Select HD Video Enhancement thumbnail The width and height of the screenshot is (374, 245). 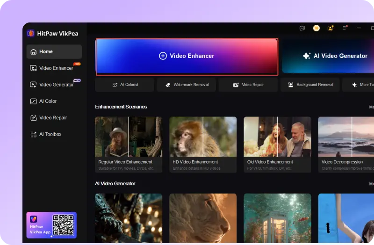[x=203, y=137]
